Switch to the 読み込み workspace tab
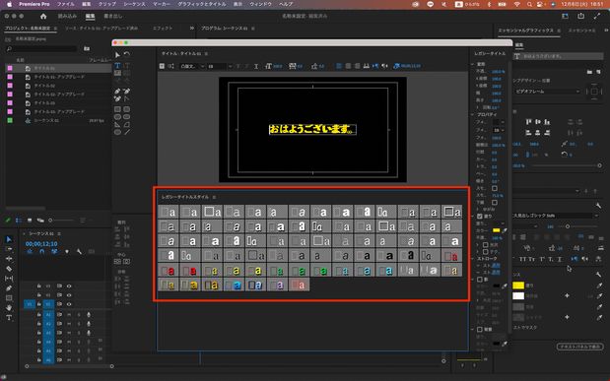This screenshot has width=610, height=381. tap(67, 17)
